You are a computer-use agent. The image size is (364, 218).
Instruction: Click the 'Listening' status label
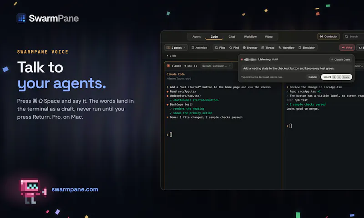point(264,60)
